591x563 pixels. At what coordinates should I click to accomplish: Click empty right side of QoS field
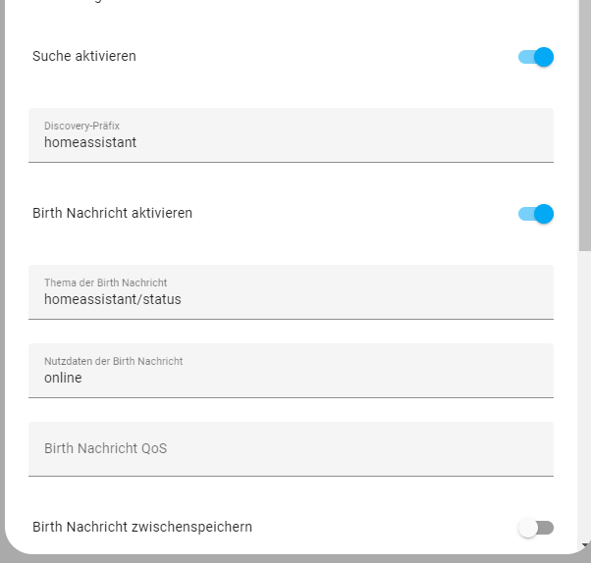(x=442, y=449)
